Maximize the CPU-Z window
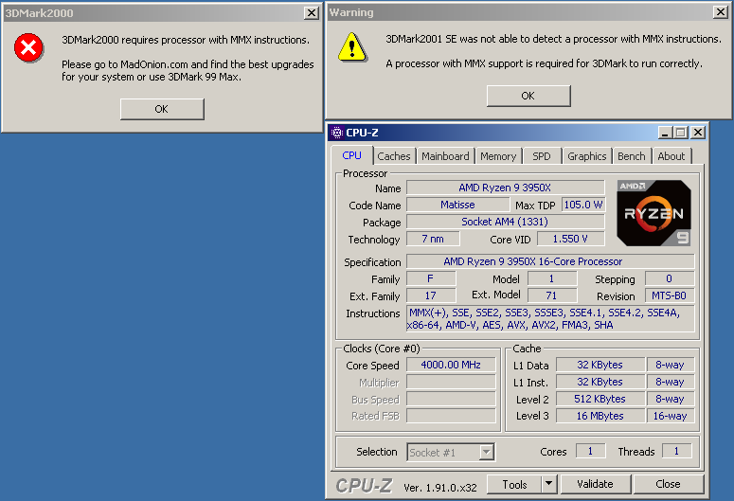 click(x=681, y=133)
